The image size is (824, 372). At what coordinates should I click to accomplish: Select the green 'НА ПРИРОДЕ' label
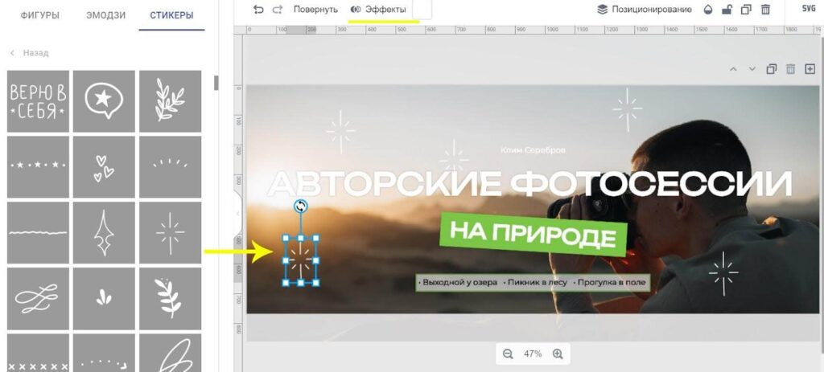point(534,235)
